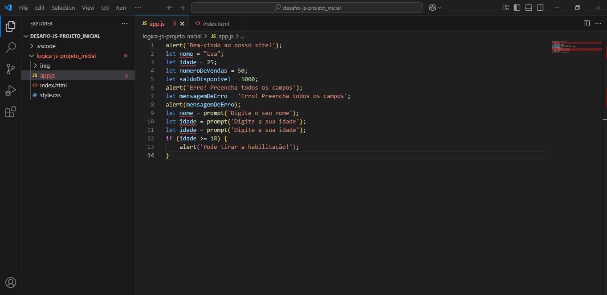Click line number 1 in the gutter
This screenshot has height=295, width=607.
point(152,45)
